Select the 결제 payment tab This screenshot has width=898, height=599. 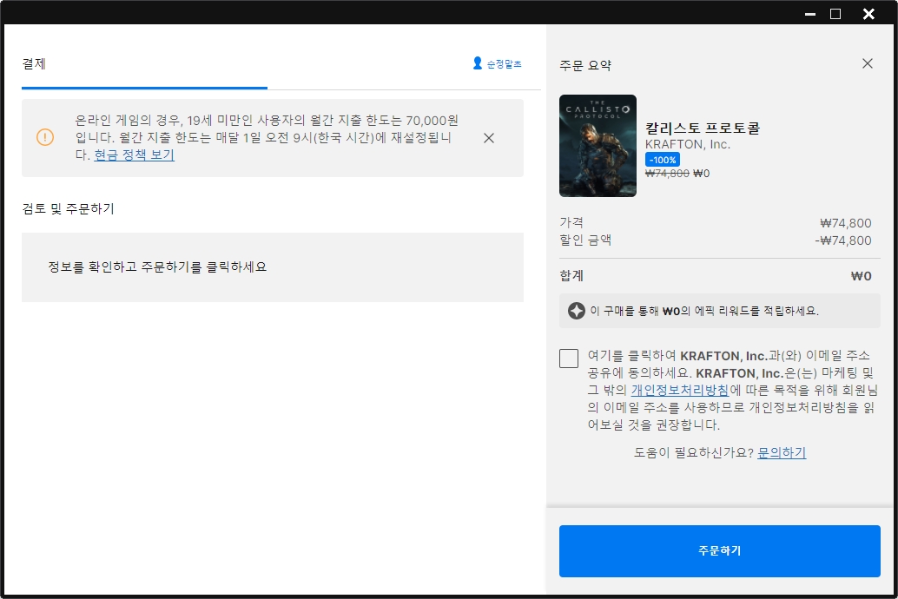point(34,63)
